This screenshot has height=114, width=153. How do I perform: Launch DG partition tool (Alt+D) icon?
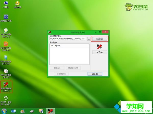click(x=6, y=46)
